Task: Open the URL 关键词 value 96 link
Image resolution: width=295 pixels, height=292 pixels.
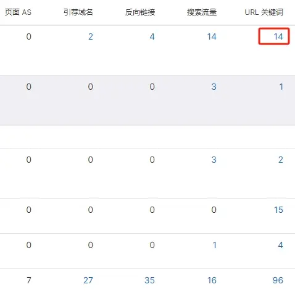Action: [x=278, y=280]
